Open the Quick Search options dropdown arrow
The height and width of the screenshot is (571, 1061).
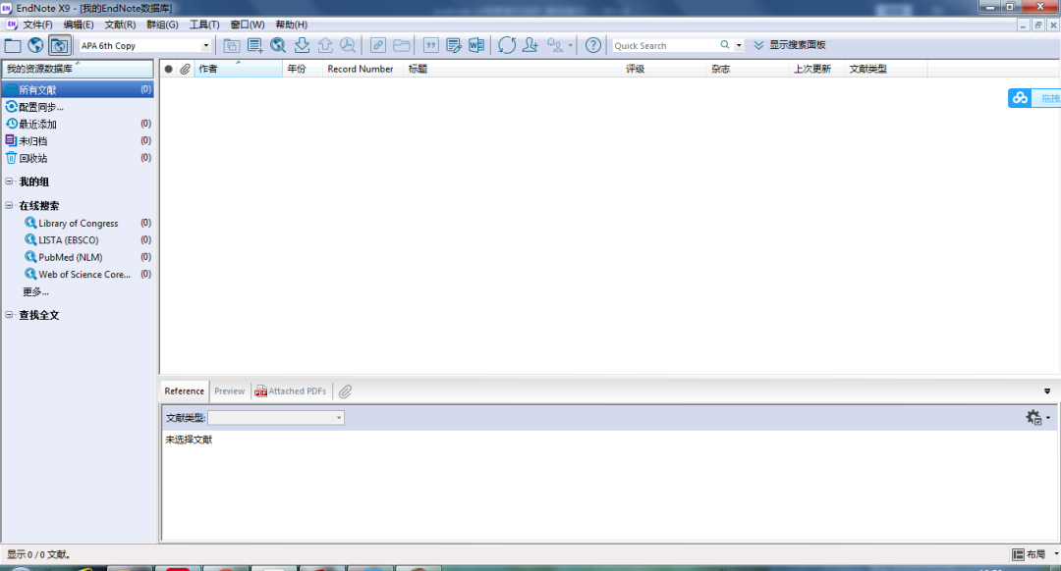click(739, 45)
